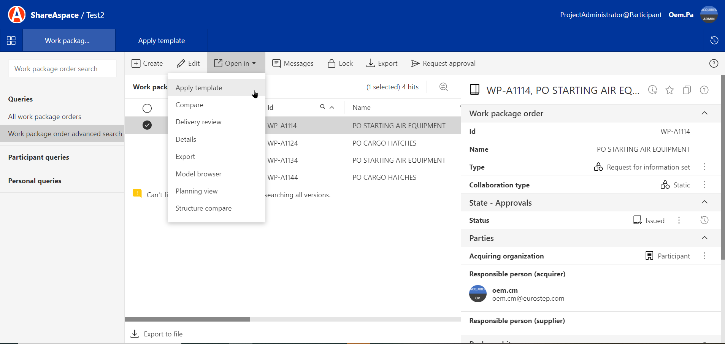725x344 pixels.
Task: Mark WP-A1114 as favorite with star icon
Action: click(669, 90)
